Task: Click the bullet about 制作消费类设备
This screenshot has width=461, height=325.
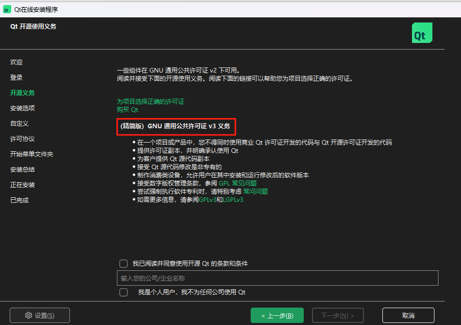Action: pyautogui.click(x=223, y=175)
